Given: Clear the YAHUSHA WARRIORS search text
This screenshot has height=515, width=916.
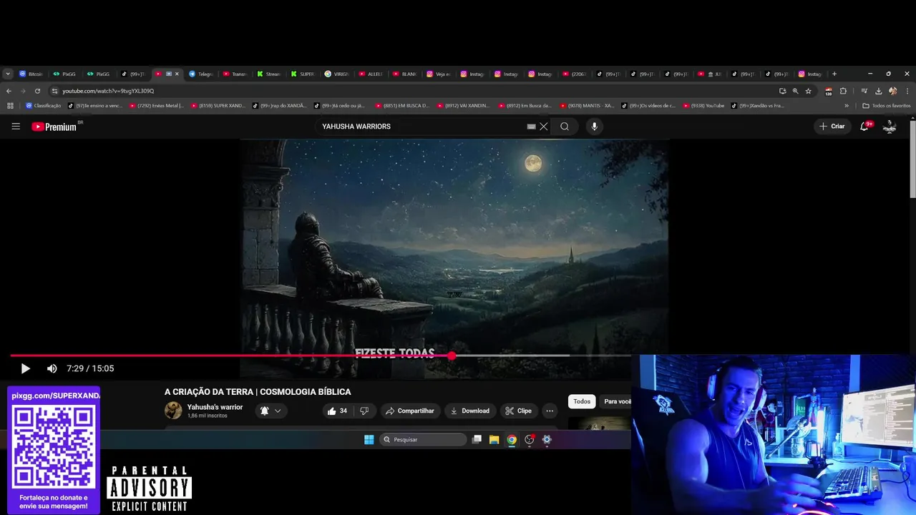Looking at the screenshot, I should point(544,127).
